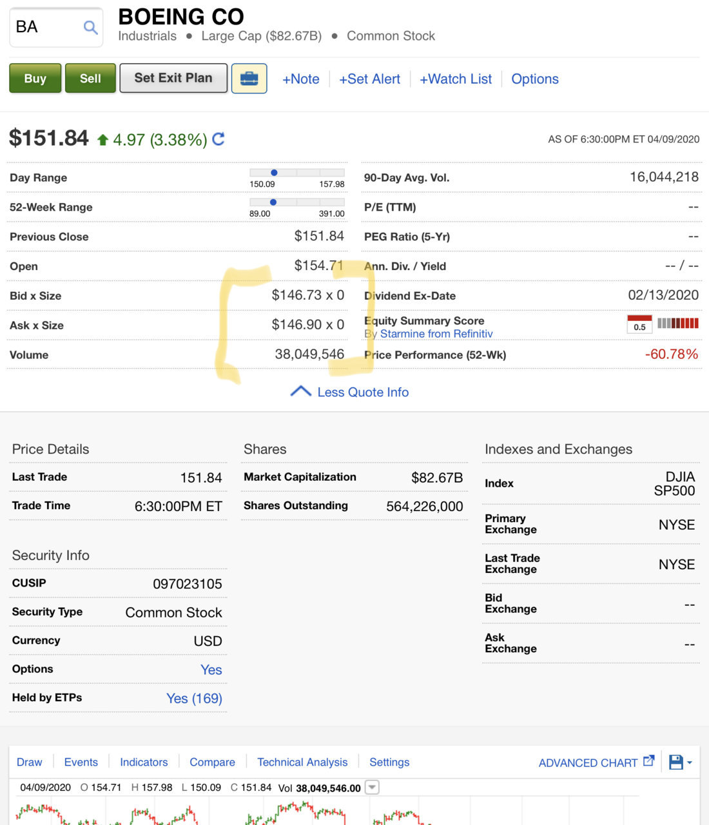Open the Starmine from Refinitiv link
The width and height of the screenshot is (709, 825).
click(x=436, y=334)
